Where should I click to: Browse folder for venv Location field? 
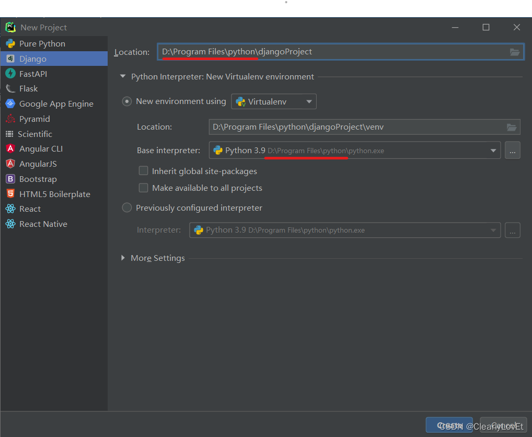[x=512, y=127]
